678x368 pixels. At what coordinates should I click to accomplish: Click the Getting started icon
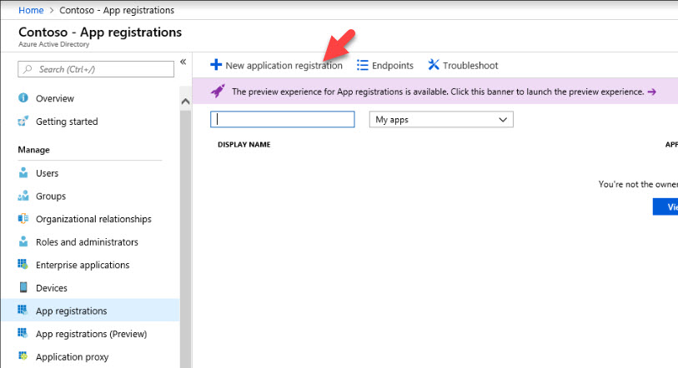pos(23,121)
